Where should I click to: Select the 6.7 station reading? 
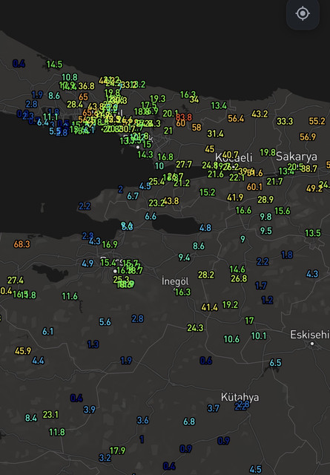pyautogui.click(x=133, y=196)
